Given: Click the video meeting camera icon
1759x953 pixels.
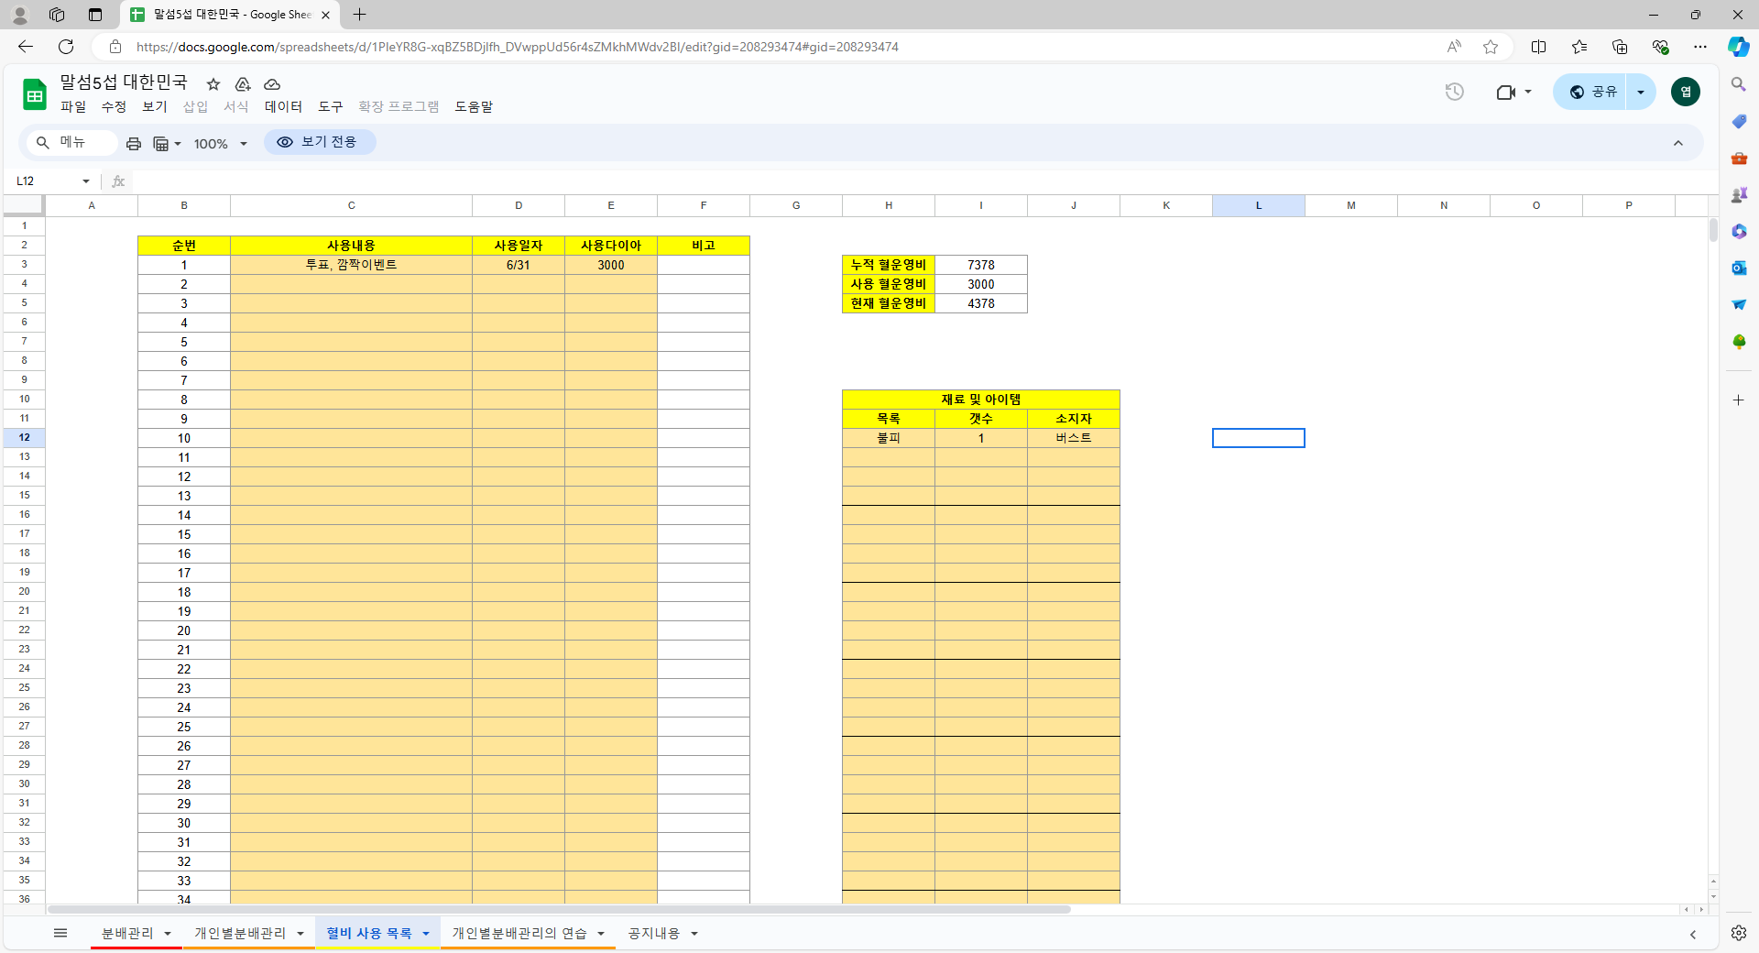Looking at the screenshot, I should pos(1505,92).
